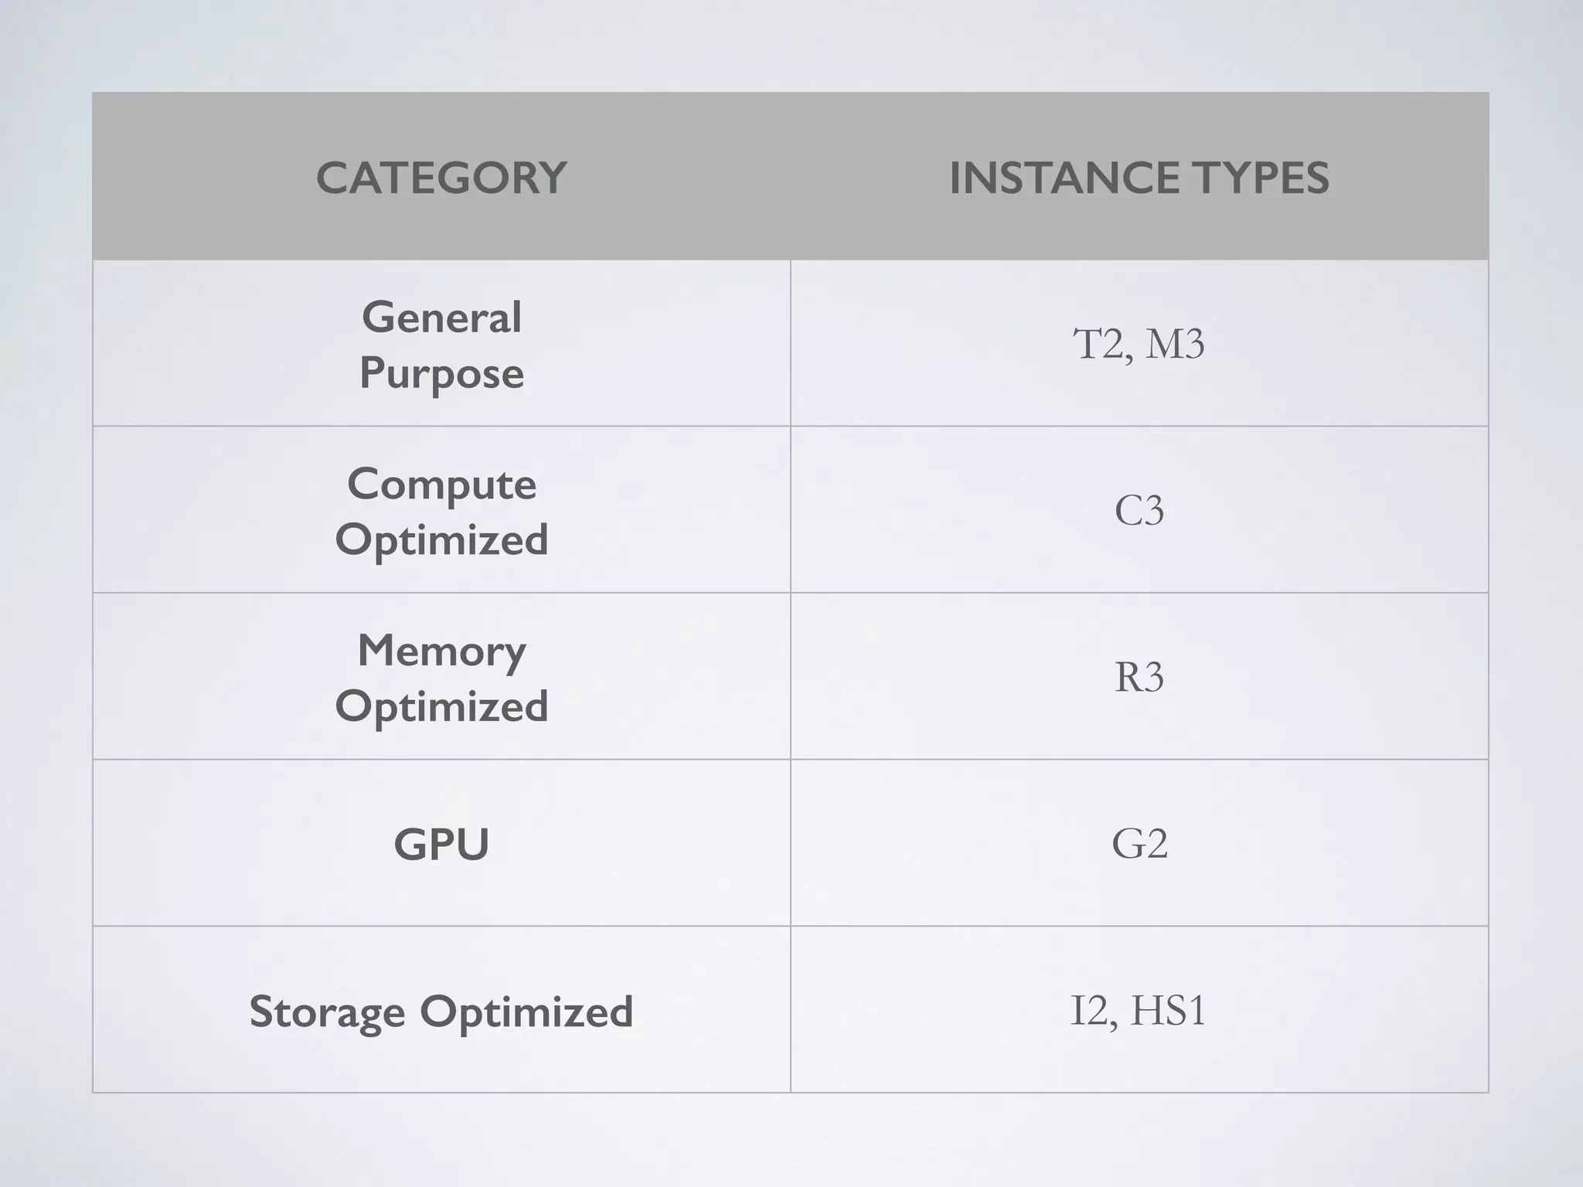Click the word Storage in the table
Screen dimensions: 1583x1187
point(327,1011)
